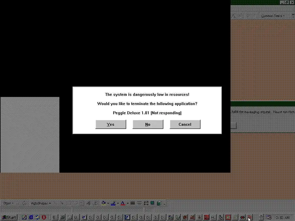Select the Line drawing tool
295x221 pixels.
[x=55, y=203]
